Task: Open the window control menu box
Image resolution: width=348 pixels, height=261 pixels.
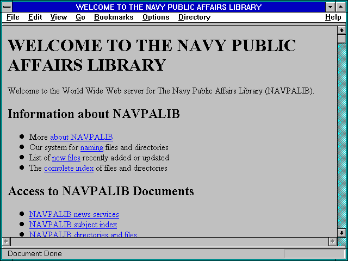Action: pyautogui.click(x=7, y=7)
